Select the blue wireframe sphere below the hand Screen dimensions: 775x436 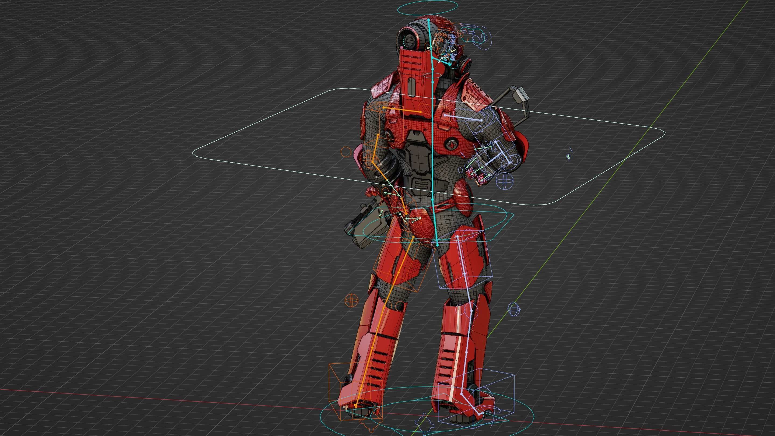[x=504, y=181]
